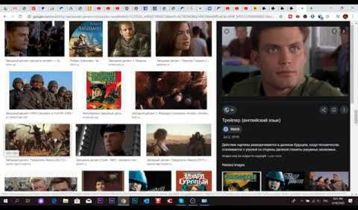The height and width of the screenshot is (210, 358).
Task: Open the blue helmet figure thumbnail in results
Action: (x=150, y=181)
